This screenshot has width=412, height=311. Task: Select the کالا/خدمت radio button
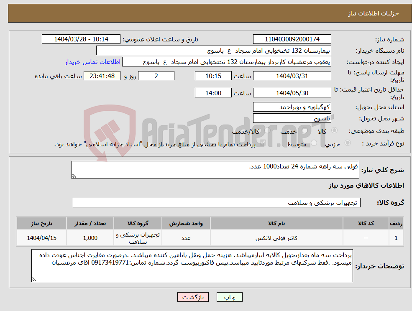pyautogui.click(x=268, y=130)
